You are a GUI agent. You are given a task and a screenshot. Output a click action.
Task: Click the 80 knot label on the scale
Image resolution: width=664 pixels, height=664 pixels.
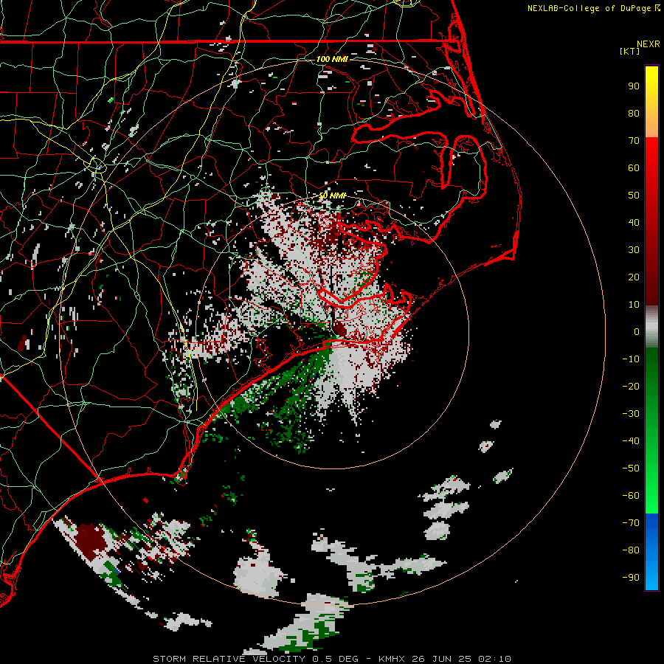(x=634, y=114)
